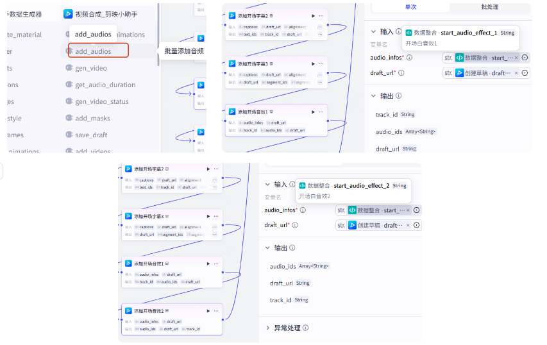The height and width of the screenshot is (345, 547).
Task: Run 添加开场字幕3 node in canvas beside effect_1 panel
Action: [314, 64]
